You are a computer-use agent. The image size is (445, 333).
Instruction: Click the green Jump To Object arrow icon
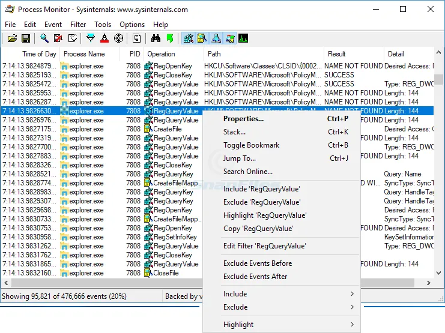pyautogui.click(x=170, y=38)
